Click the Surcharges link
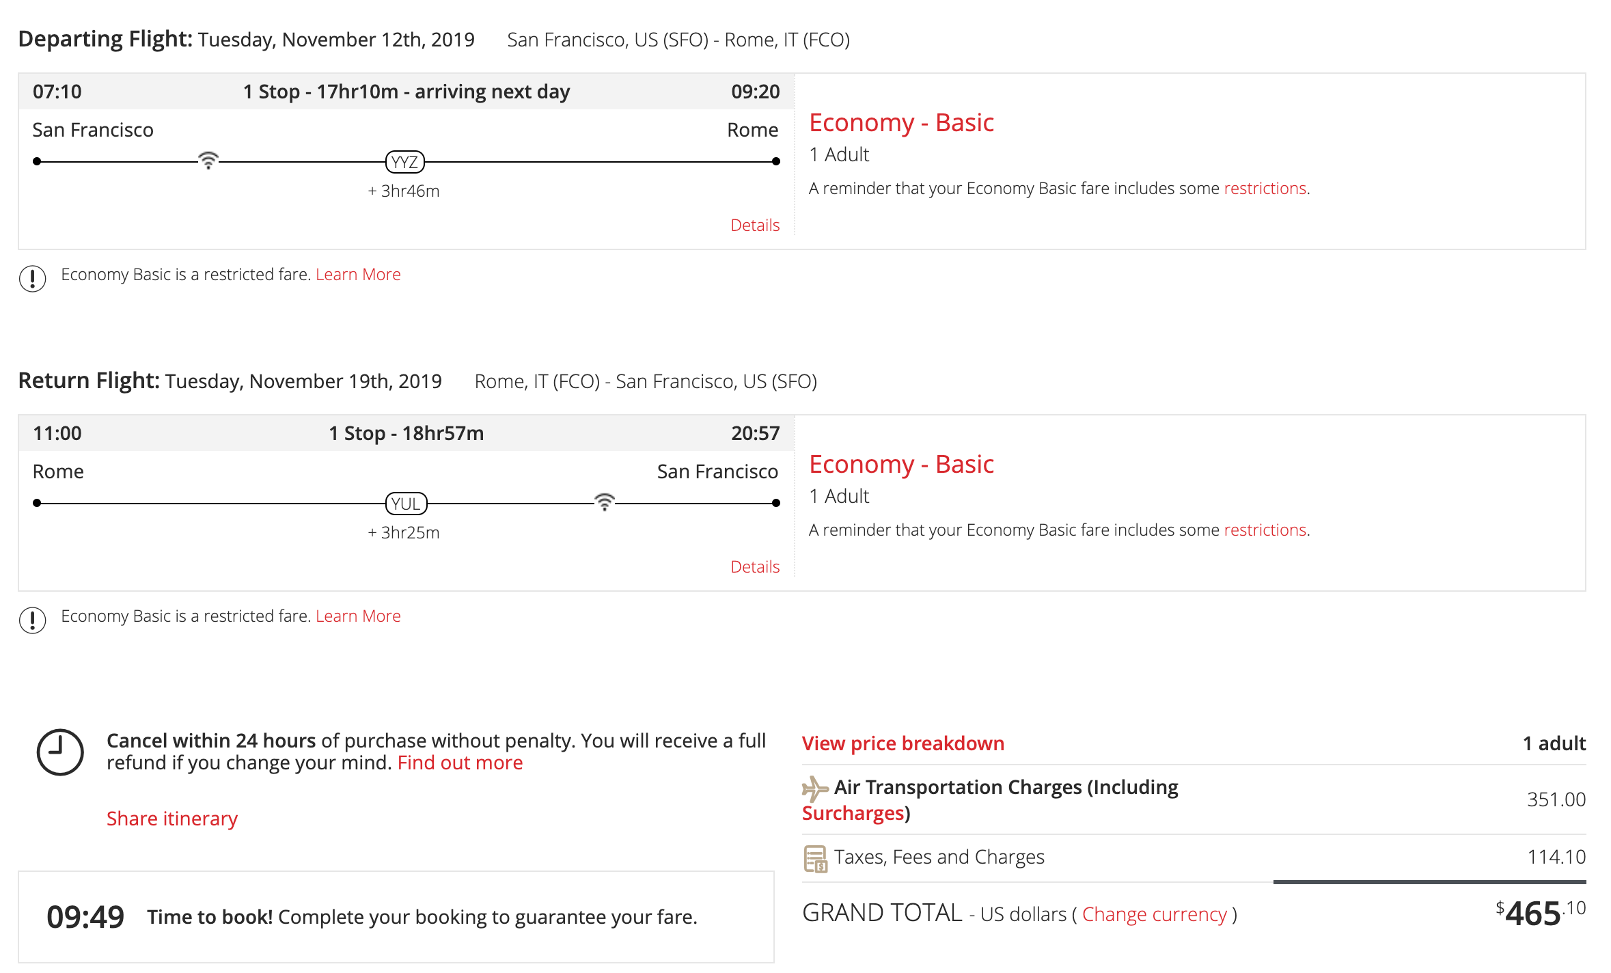The width and height of the screenshot is (1611, 973). (x=853, y=813)
